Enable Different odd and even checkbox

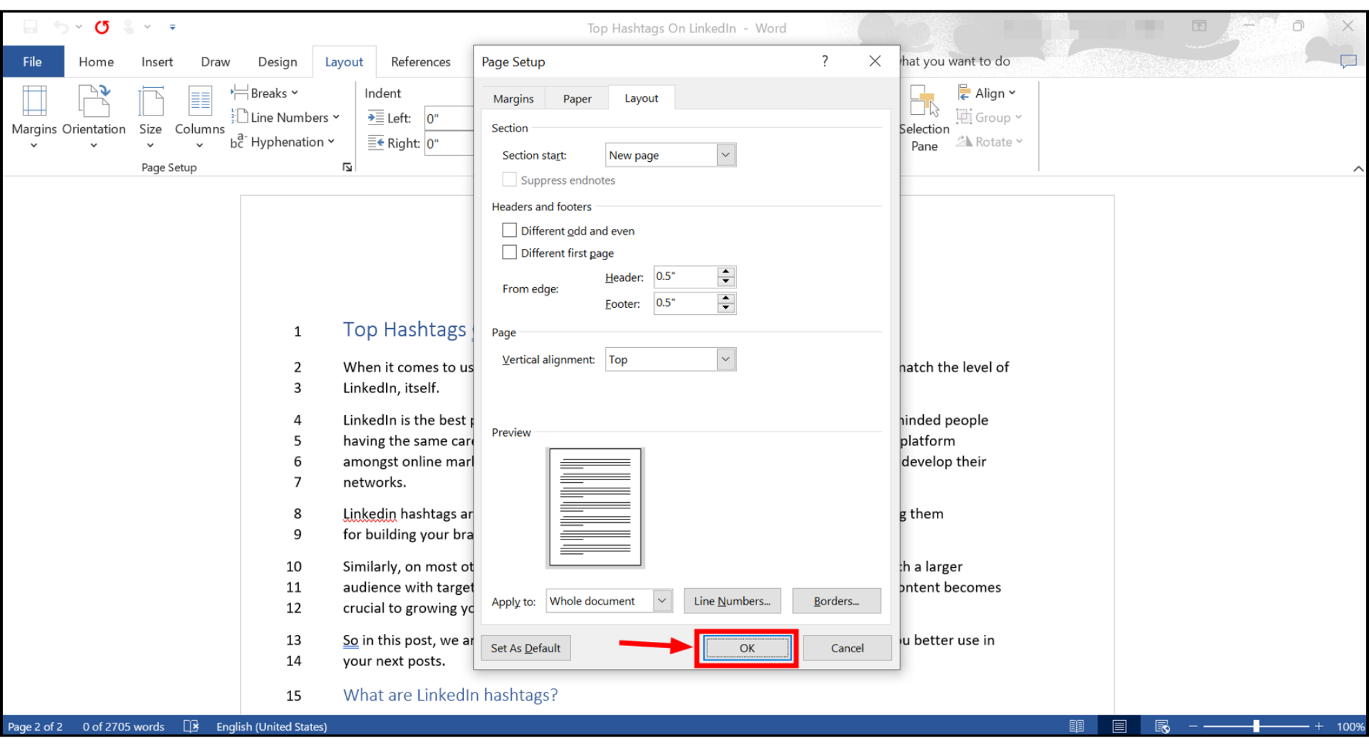click(510, 230)
